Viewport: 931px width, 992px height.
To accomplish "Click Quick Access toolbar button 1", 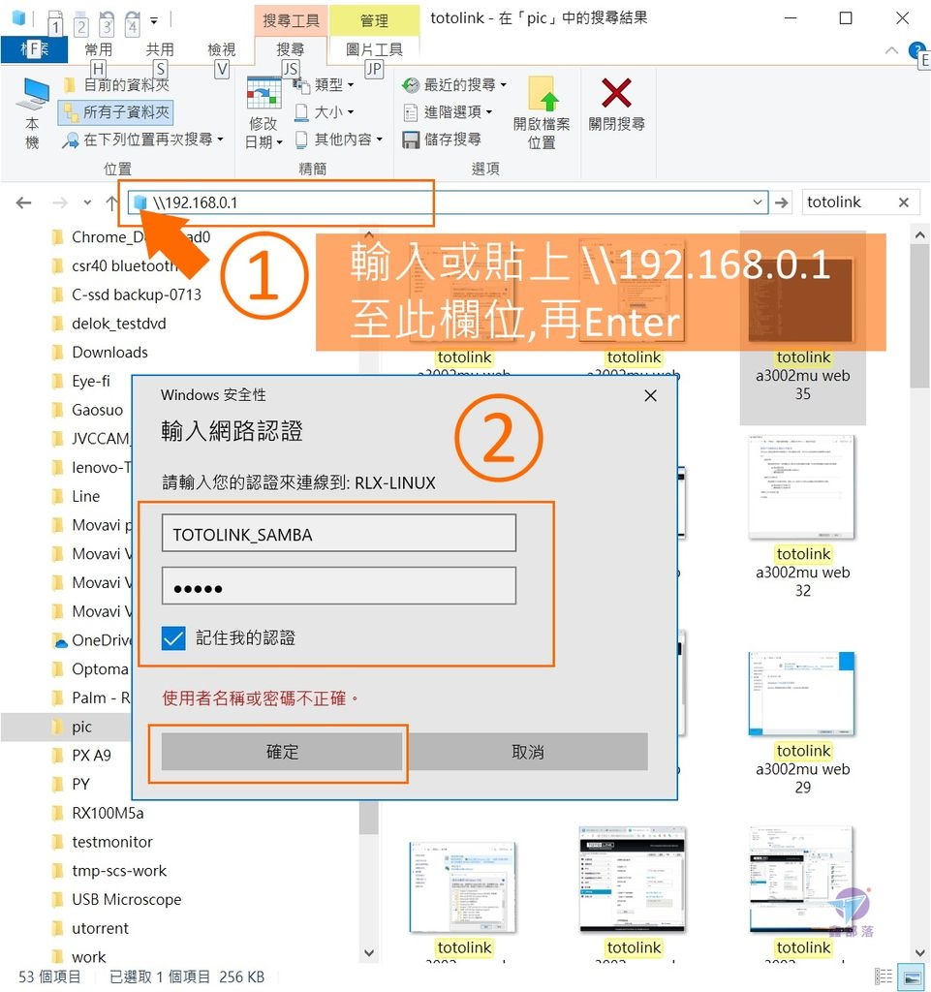I will (x=55, y=22).
